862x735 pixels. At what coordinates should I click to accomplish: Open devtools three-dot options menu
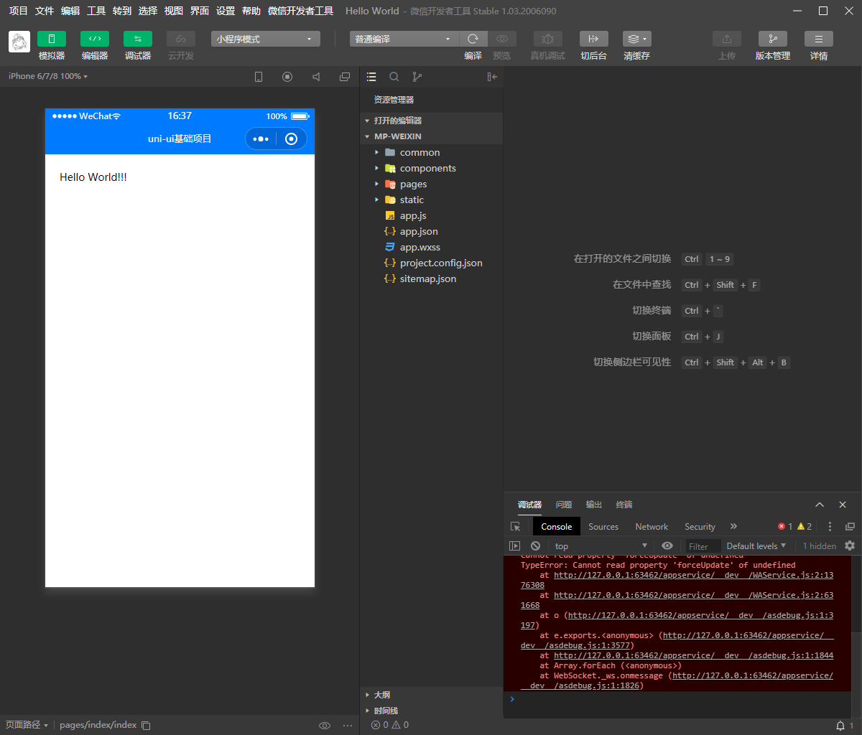point(830,526)
